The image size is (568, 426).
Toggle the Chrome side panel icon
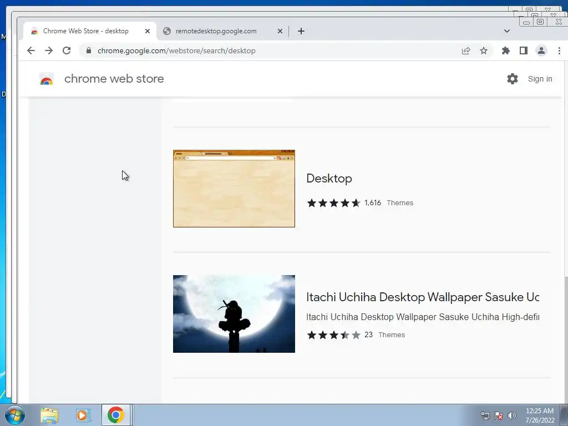[x=524, y=50]
